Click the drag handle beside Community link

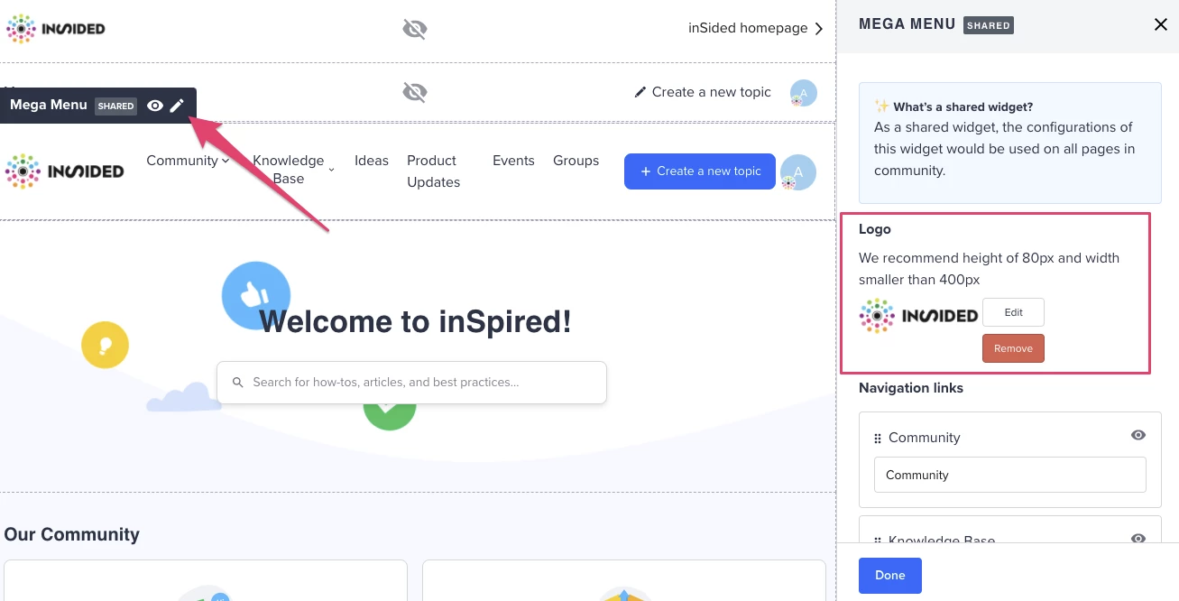point(877,438)
